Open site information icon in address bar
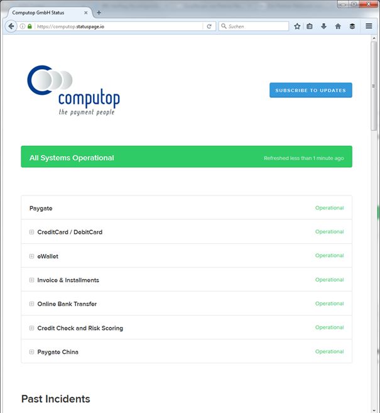 tap(23, 26)
